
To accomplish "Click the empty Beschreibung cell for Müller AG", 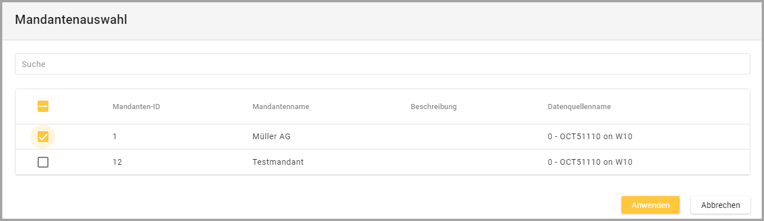I will point(473,136).
